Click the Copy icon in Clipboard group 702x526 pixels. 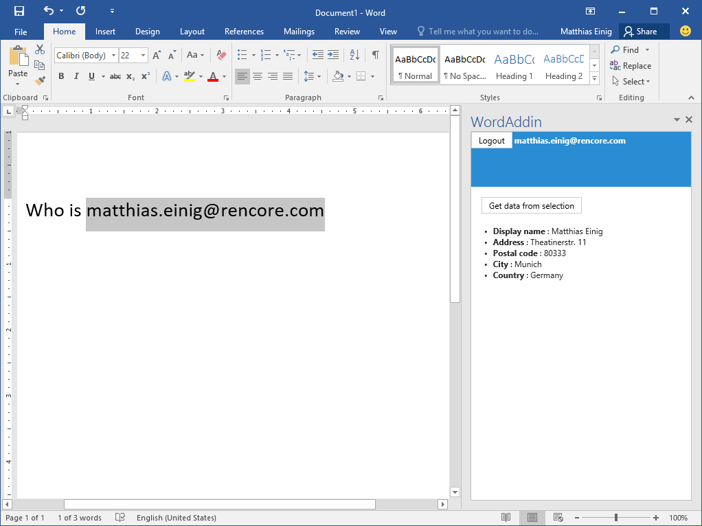(40, 65)
